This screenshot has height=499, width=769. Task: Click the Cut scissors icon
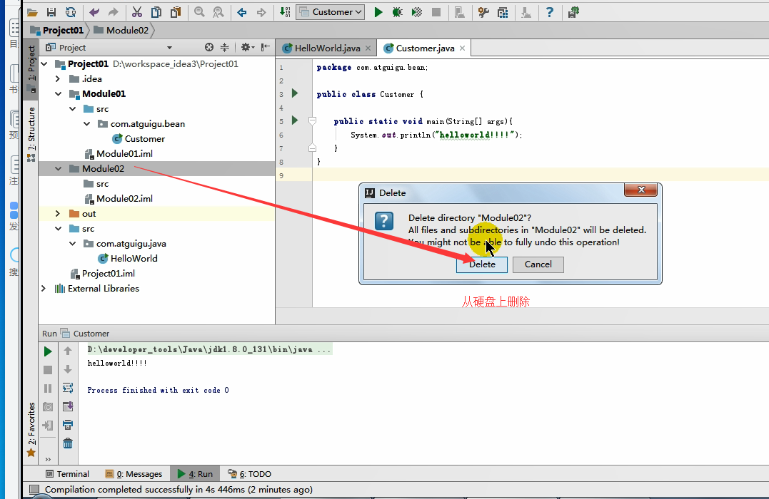click(x=137, y=12)
